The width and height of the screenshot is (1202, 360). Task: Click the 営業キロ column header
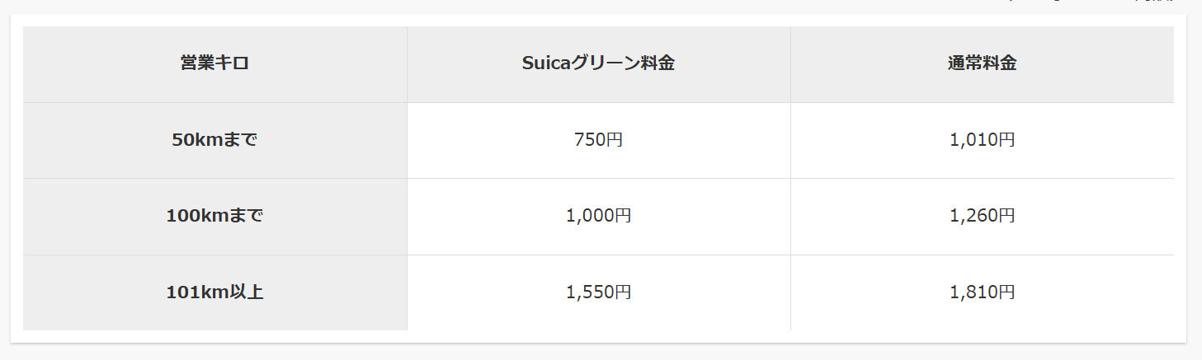[x=214, y=63]
